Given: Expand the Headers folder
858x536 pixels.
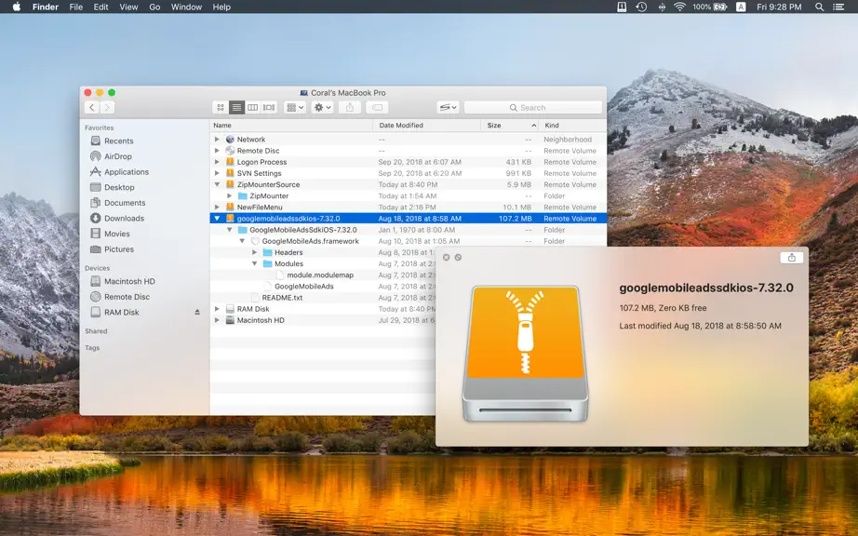Looking at the screenshot, I should (x=254, y=253).
